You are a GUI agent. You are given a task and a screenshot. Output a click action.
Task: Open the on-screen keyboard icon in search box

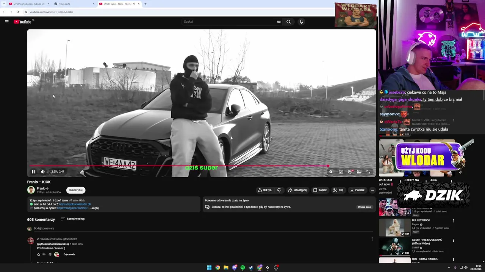tap(279, 22)
